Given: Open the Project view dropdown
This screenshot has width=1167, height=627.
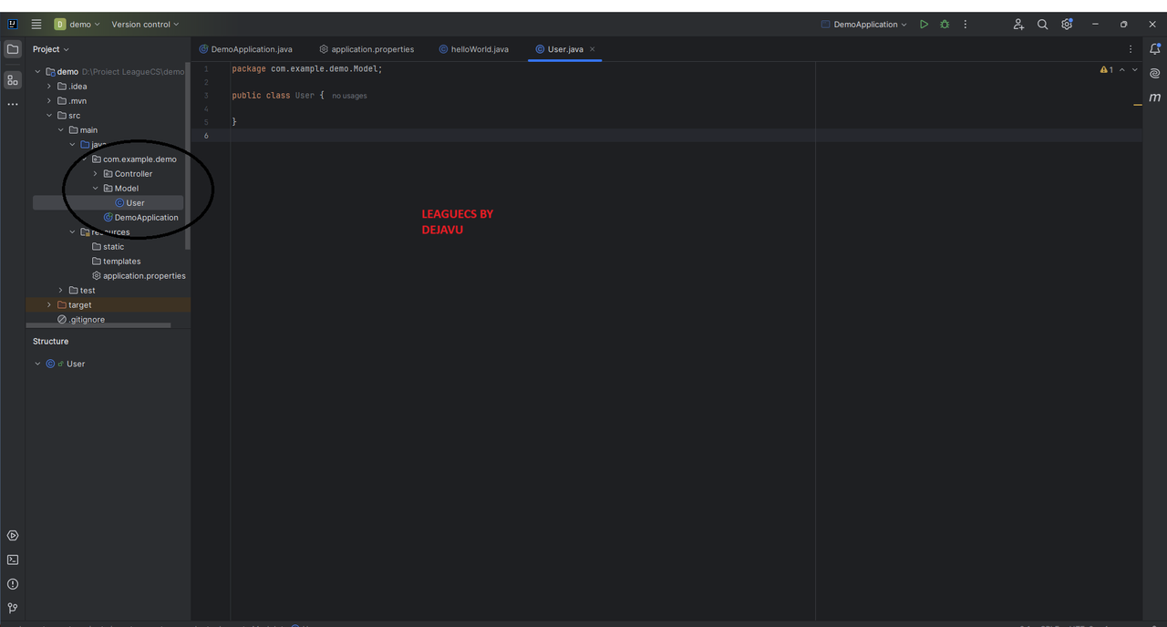Looking at the screenshot, I should coord(51,49).
